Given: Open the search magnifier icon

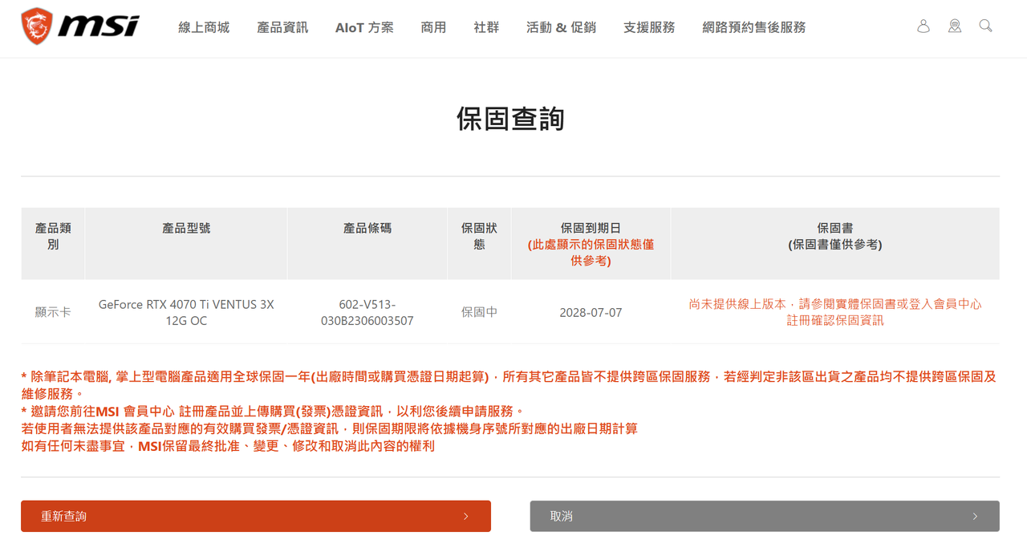Looking at the screenshot, I should pyautogui.click(x=986, y=26).
